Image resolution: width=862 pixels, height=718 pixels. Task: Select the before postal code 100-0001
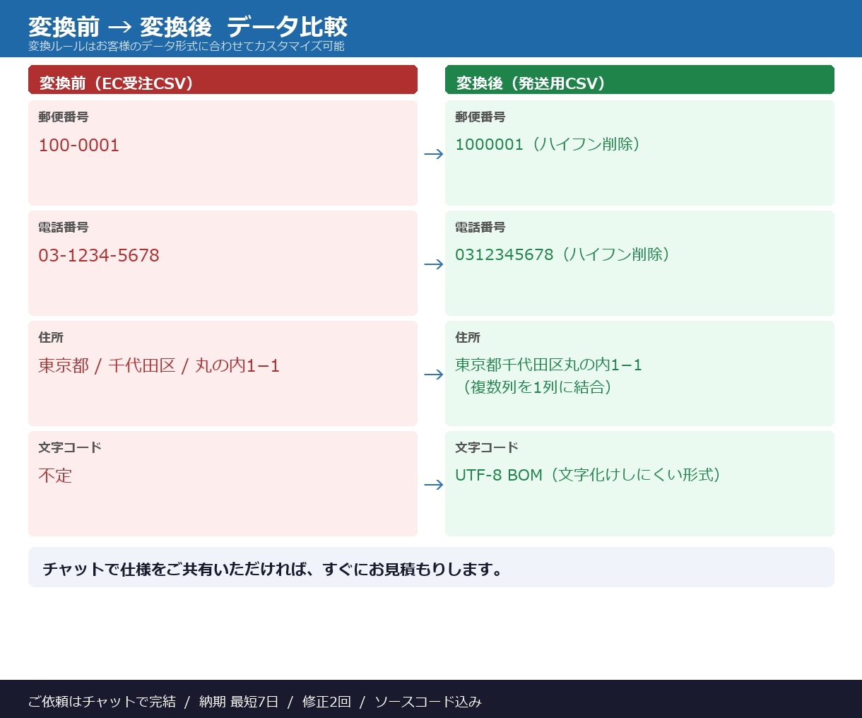(x=79, y=146)
